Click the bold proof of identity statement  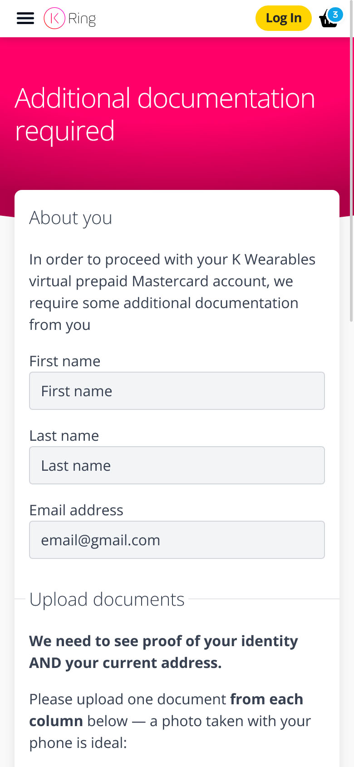(x=163, y=652)
